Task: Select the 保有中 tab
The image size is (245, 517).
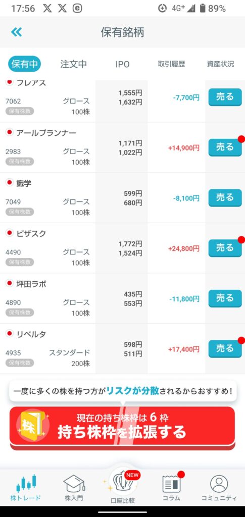Action: point(24,64)
